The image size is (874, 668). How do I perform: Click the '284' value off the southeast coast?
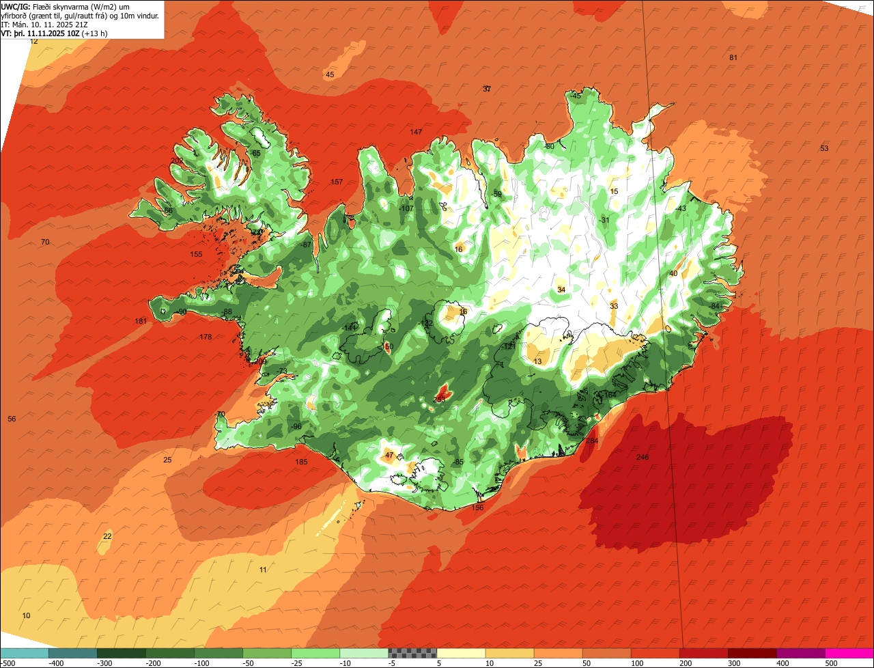pos(592,441)
